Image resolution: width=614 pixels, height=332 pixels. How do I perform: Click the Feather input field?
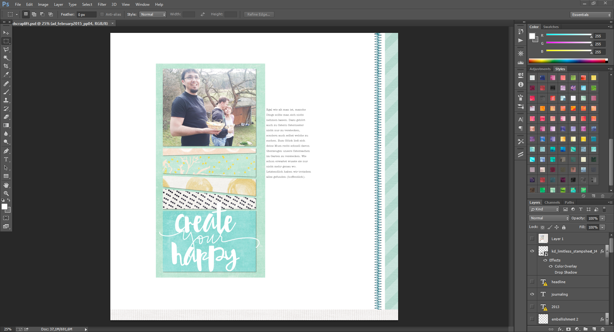point(86,14)
